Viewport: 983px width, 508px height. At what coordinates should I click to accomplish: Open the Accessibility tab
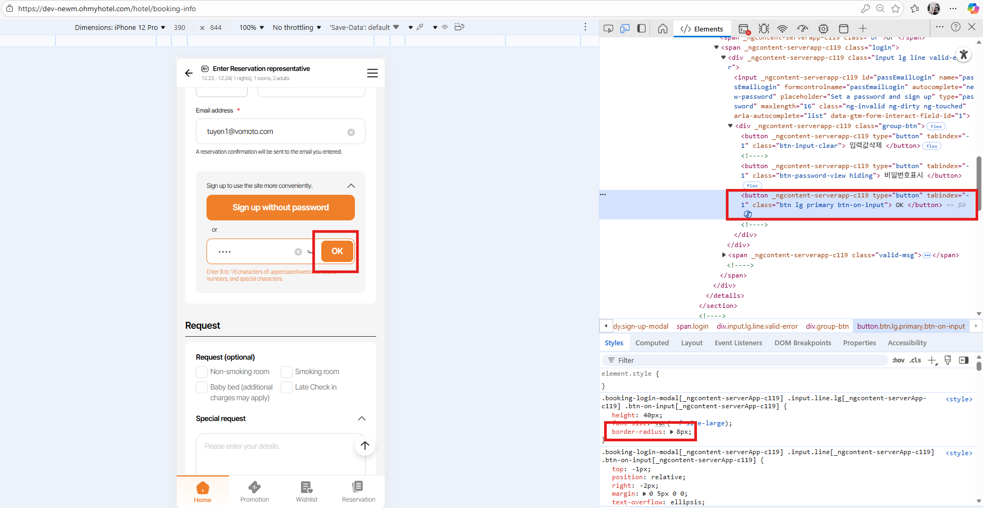[907, 343]
